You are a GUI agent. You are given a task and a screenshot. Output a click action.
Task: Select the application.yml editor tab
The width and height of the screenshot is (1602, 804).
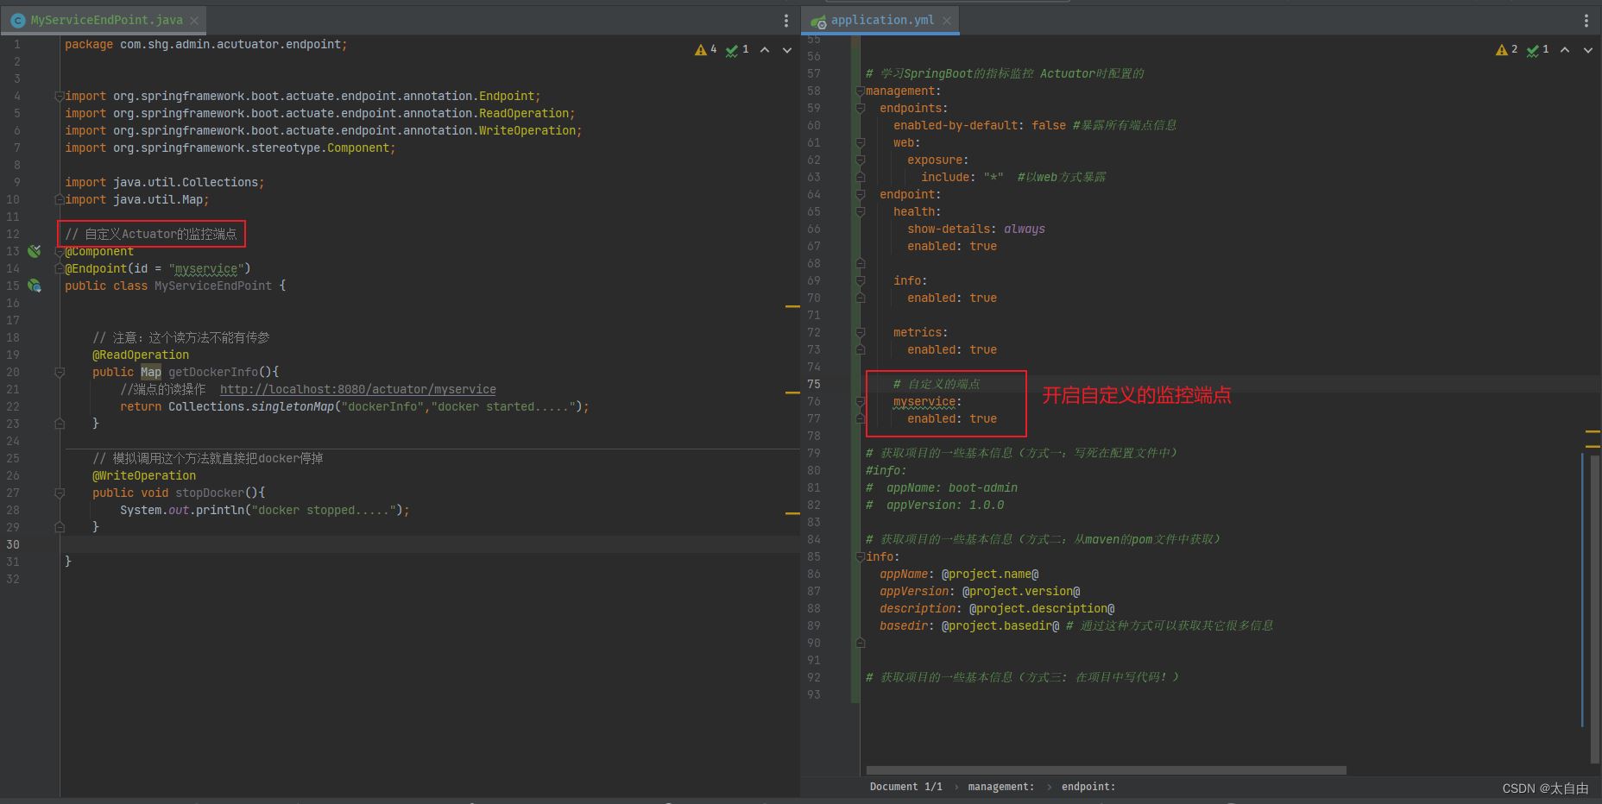tap(881, 20)
